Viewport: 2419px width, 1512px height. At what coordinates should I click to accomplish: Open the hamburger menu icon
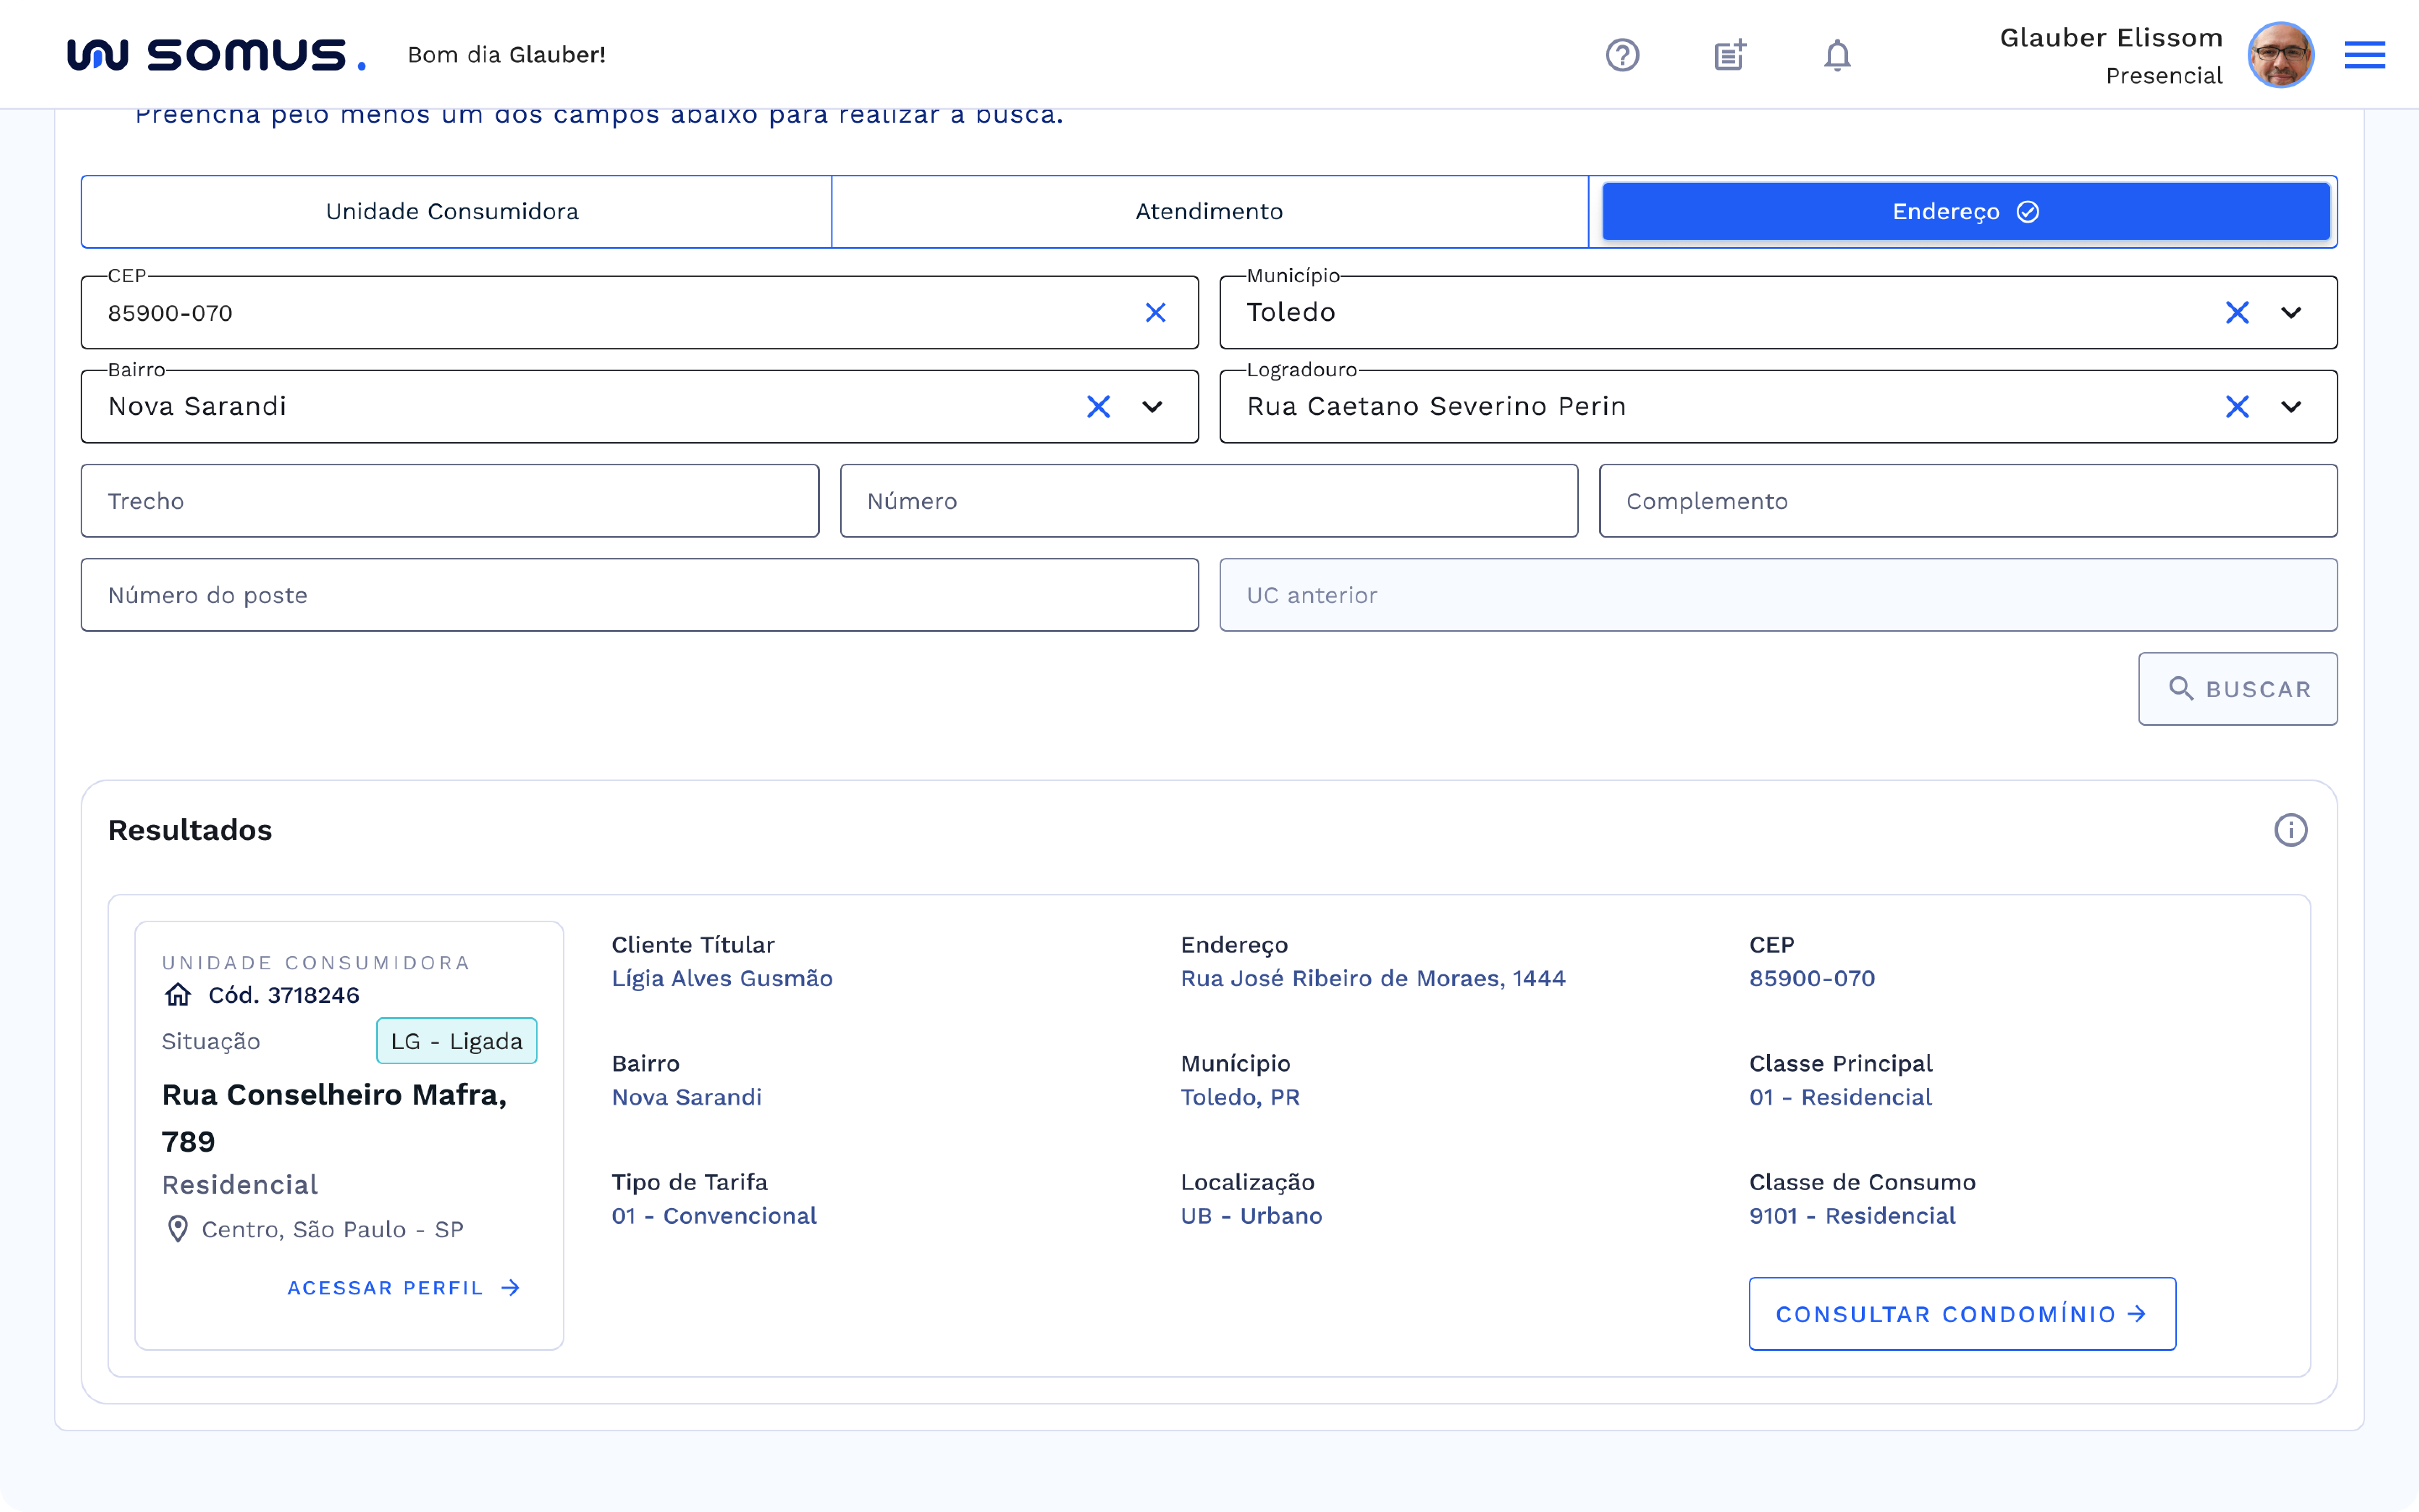[x=2364, y=55]
